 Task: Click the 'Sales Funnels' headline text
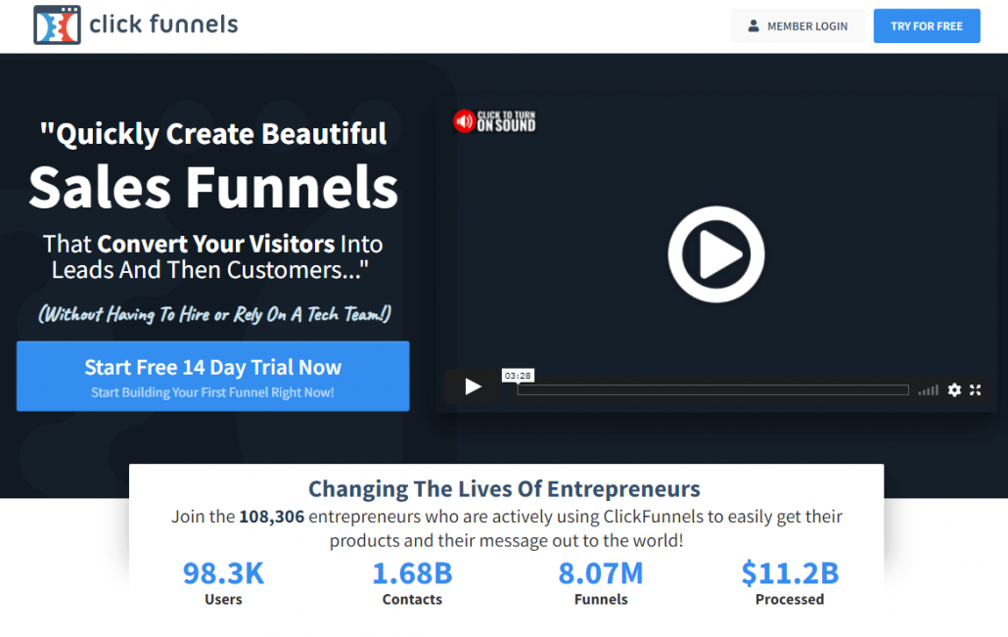coord(213,187)
